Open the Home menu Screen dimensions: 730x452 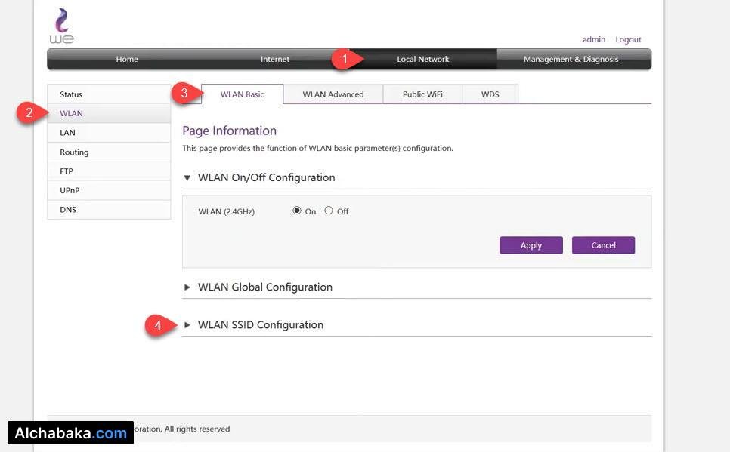(127, 60)
